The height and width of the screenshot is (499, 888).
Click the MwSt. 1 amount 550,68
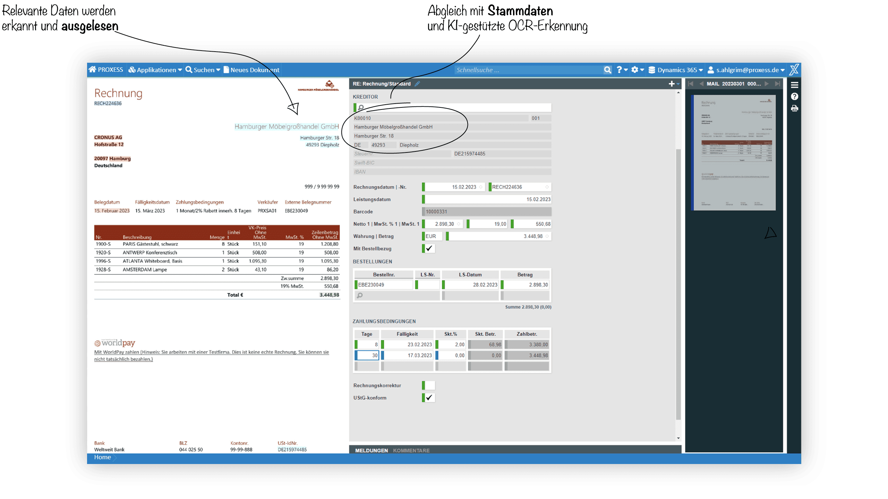(531, 224)
